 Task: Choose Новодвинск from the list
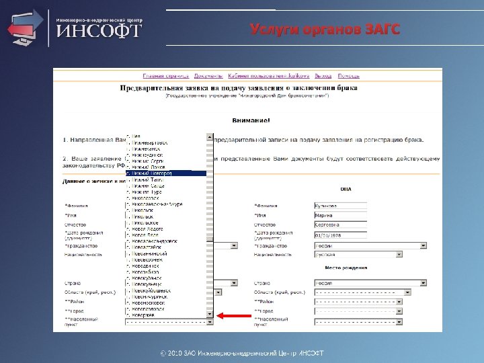166,266
